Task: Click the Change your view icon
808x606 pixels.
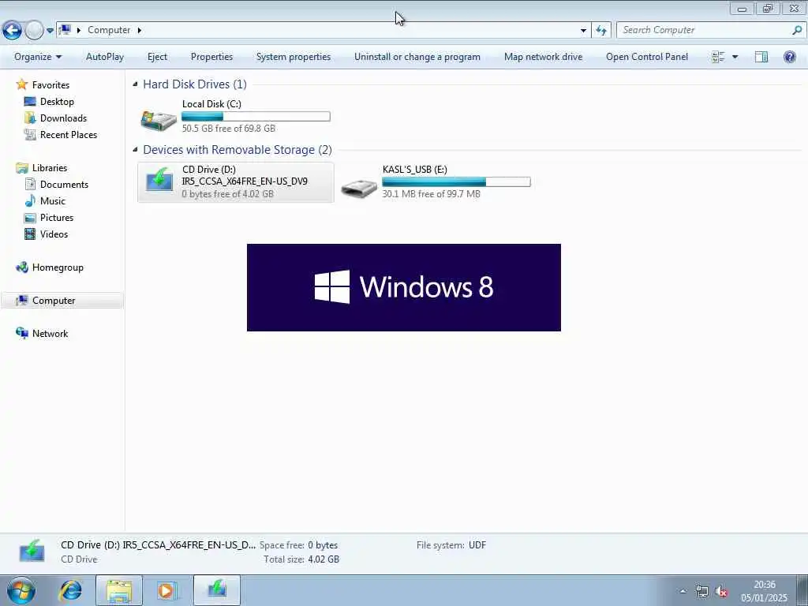Action: 718,57
